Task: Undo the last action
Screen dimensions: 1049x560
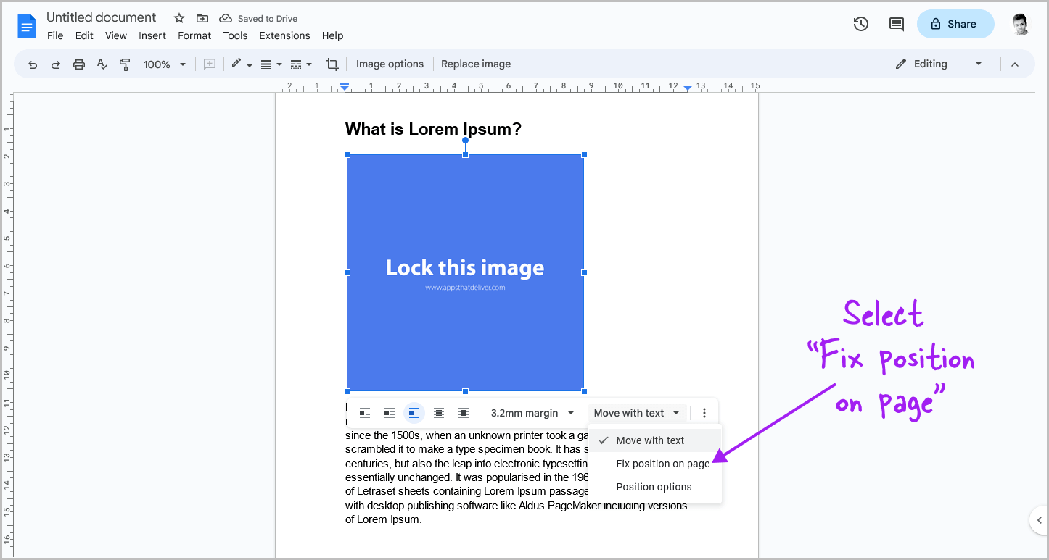Action: pos(33,64)
